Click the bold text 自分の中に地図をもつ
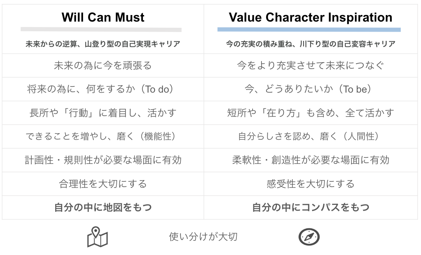 coord(103,207)
